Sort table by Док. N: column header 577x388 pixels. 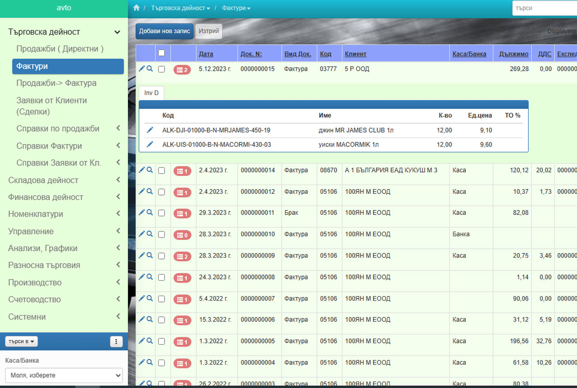pos(251,54)
